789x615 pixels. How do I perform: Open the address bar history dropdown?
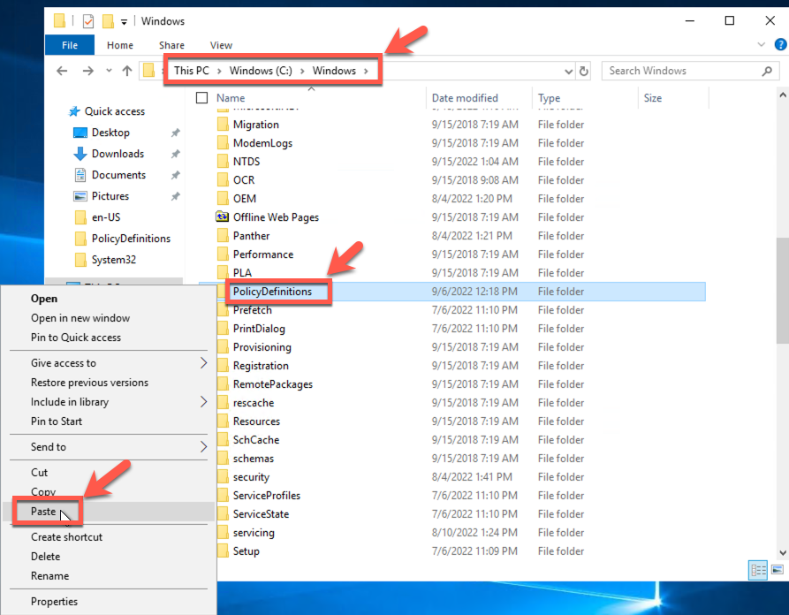(566, 72)
